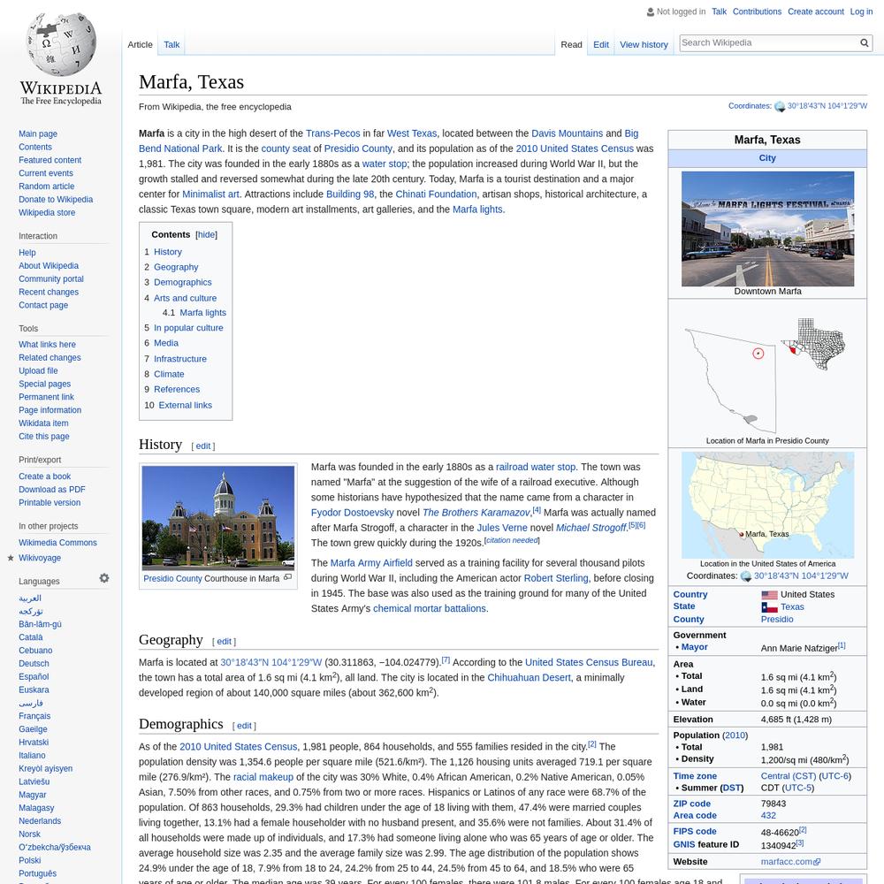Click the Texas flag icon
This screenshot has width=884, height=884.
tap(769, 607)
